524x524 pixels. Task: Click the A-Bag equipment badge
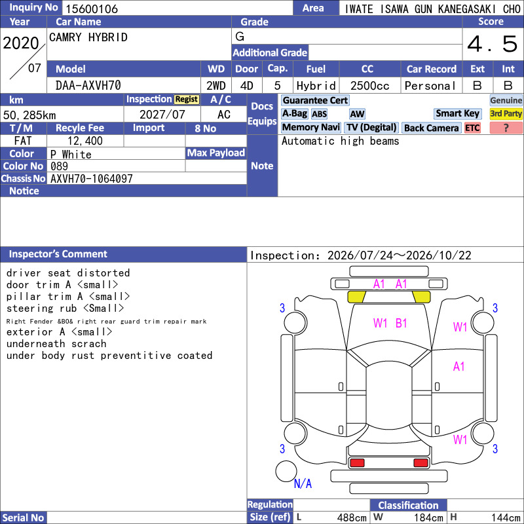click(x=294, y=113)
